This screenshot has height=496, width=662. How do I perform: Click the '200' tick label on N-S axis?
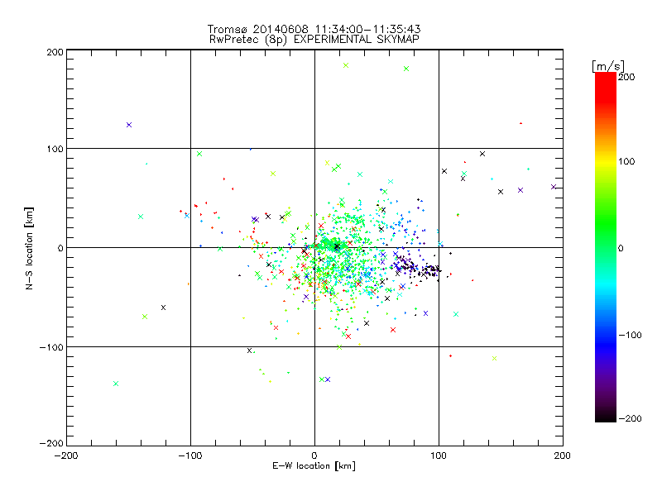click(x=55, y=52)
